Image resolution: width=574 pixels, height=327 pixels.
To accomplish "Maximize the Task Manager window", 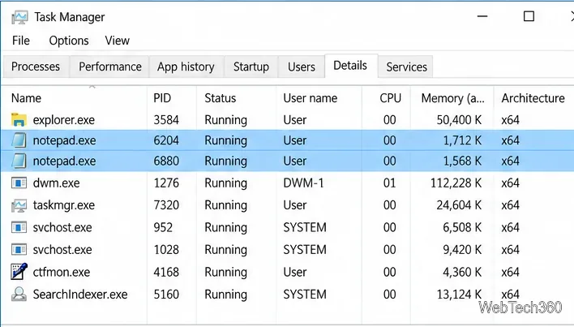I will [529, 16].
